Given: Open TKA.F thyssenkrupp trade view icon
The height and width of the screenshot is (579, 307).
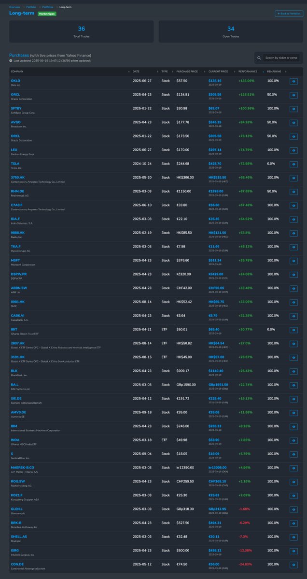Looking at the screenshot, I should (x=294, y=248).
